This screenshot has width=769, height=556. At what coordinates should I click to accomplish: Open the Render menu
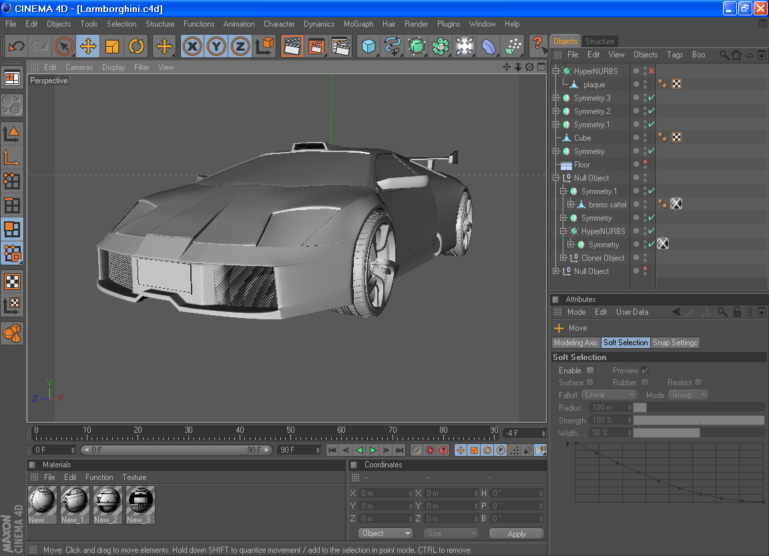(416, 23)
